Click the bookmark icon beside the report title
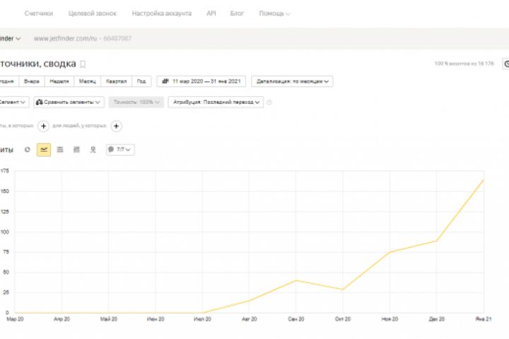Viewport: 509px width, 339px height. (83, 64)
